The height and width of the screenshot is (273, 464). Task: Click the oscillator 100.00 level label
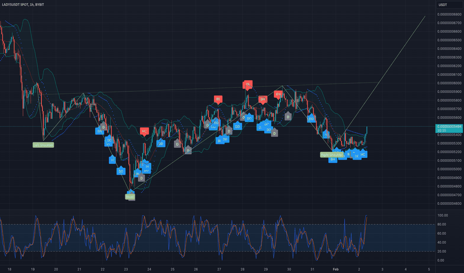point(443,215)
